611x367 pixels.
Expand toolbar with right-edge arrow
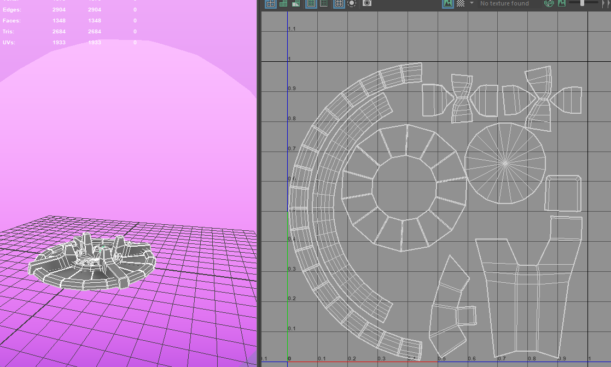coord(604,3)
